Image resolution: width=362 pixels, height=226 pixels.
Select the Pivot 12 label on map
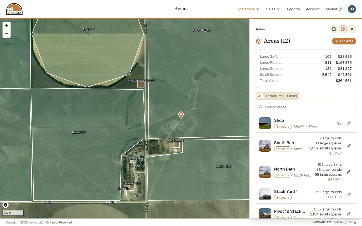tap(88, 30)
